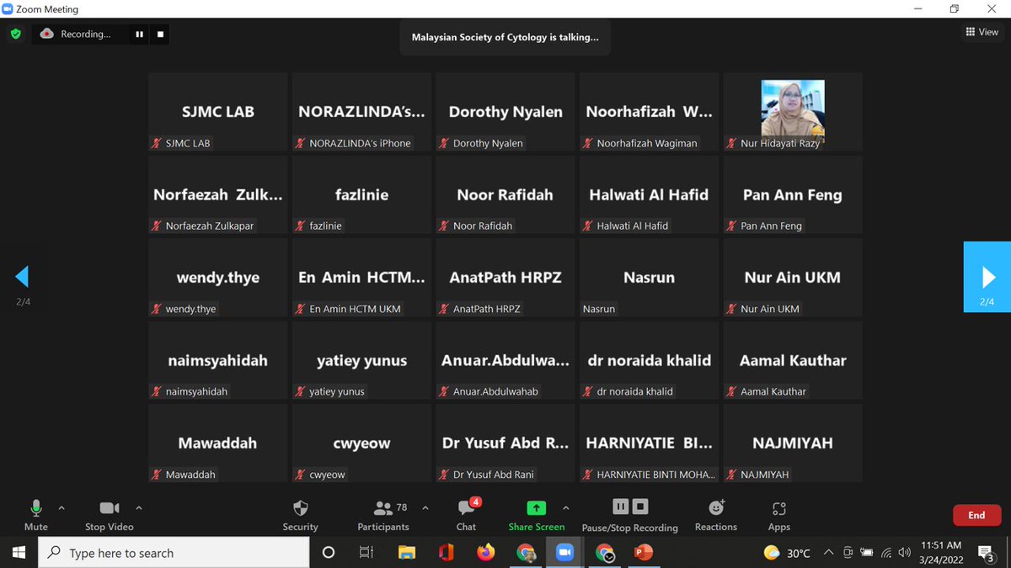
Task: Click Stop Video camera button
Action: click(110, 514)
